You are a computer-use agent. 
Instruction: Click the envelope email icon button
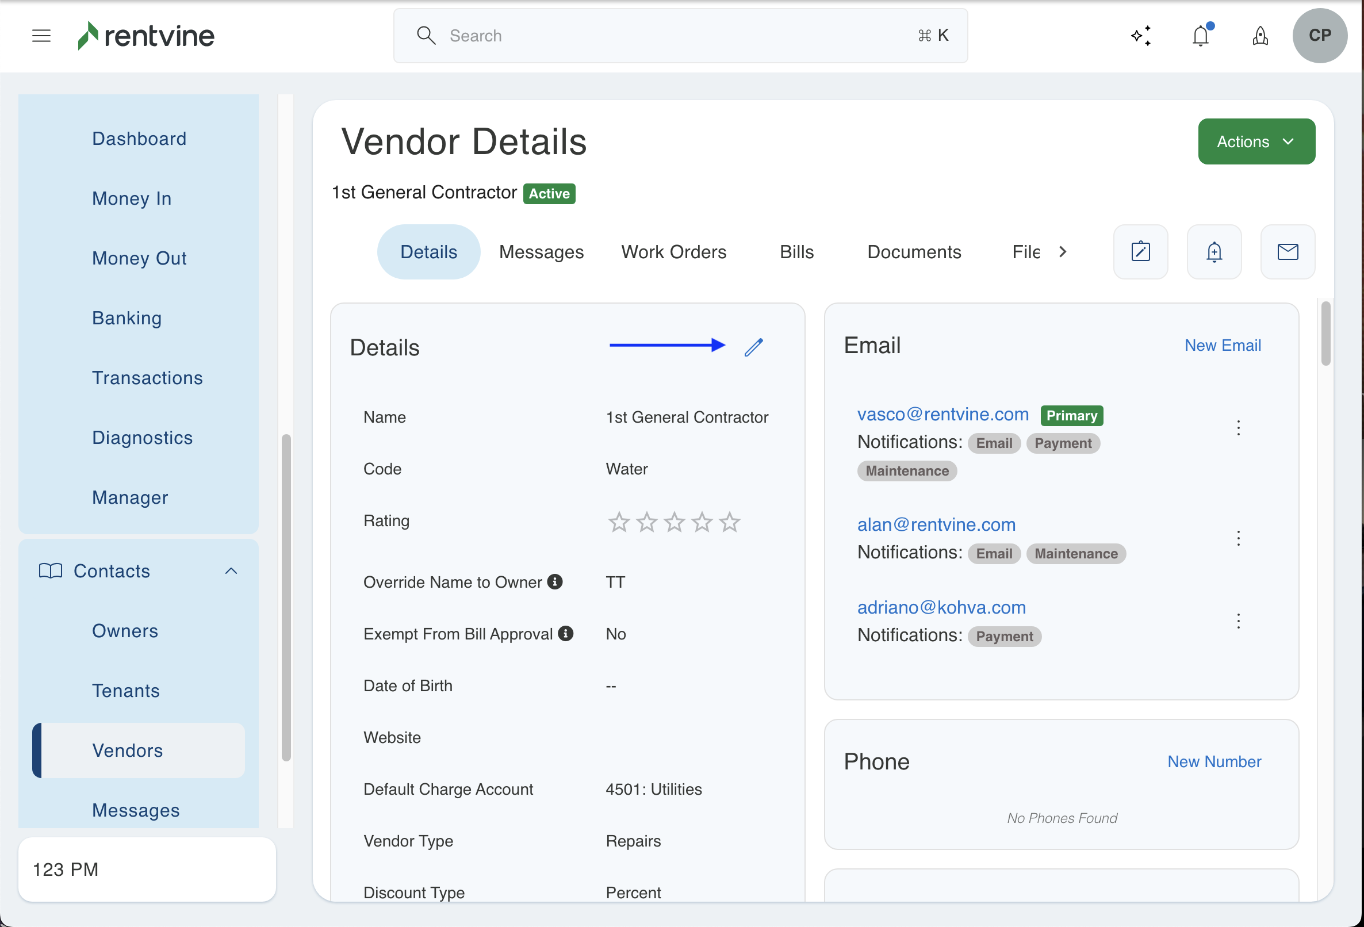point(1287,252)
